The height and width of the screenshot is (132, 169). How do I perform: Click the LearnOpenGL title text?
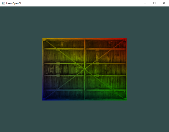(14, 3)
